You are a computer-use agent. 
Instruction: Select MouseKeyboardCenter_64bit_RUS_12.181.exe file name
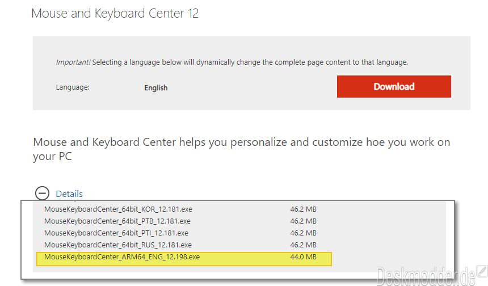[x=118, y=245]
